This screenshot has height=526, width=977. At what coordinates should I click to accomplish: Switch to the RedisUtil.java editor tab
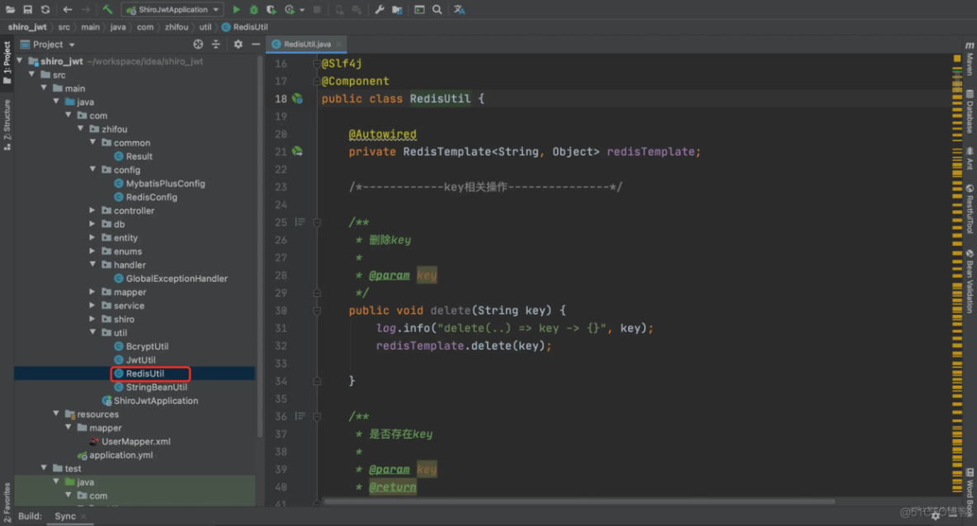[306, 45]
